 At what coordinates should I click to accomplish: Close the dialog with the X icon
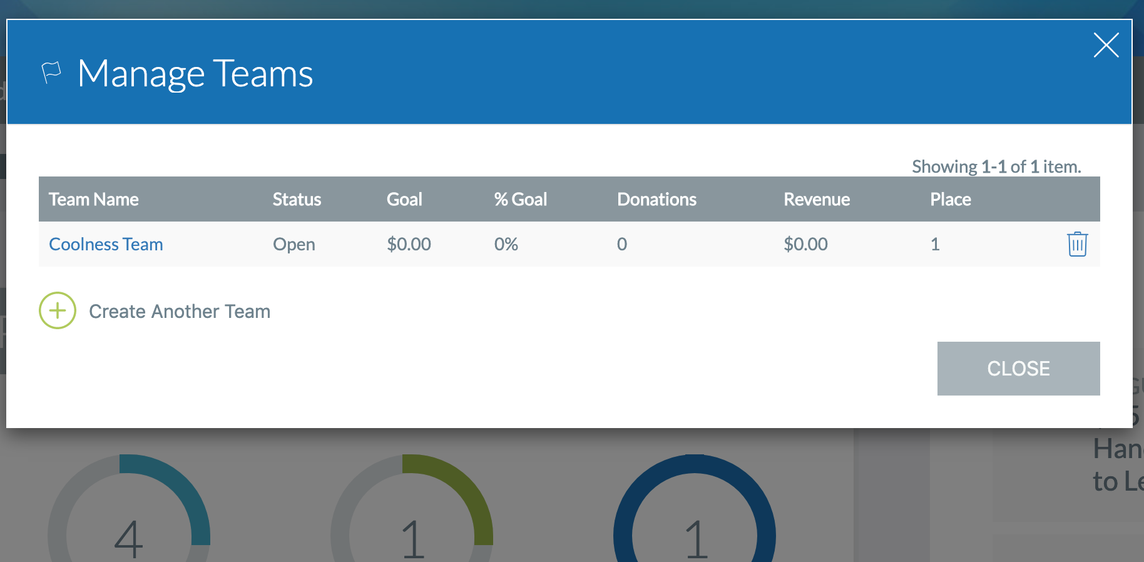coord(1106,45)
